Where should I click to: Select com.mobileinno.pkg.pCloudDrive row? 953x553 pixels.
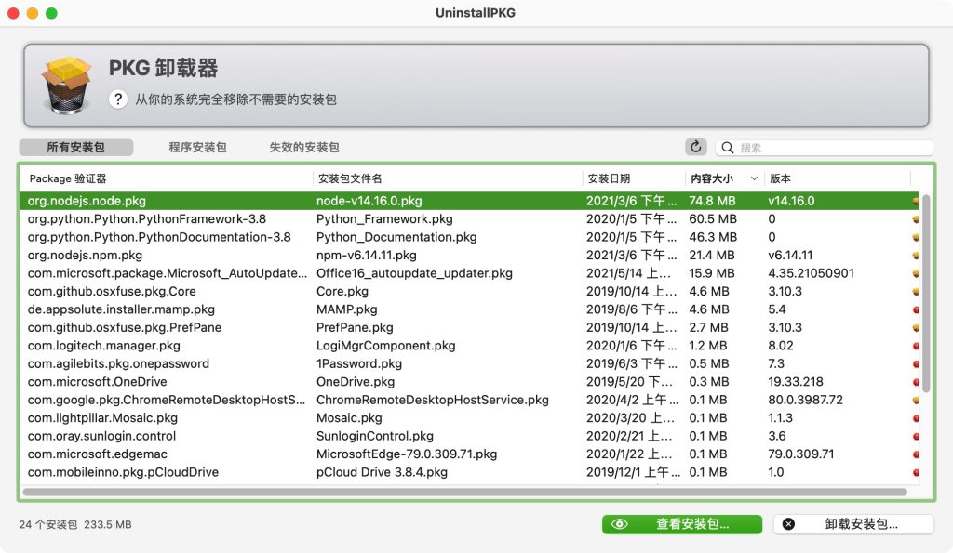(469, 472)
